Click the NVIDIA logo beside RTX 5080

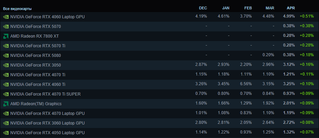[x=6, y=55]
